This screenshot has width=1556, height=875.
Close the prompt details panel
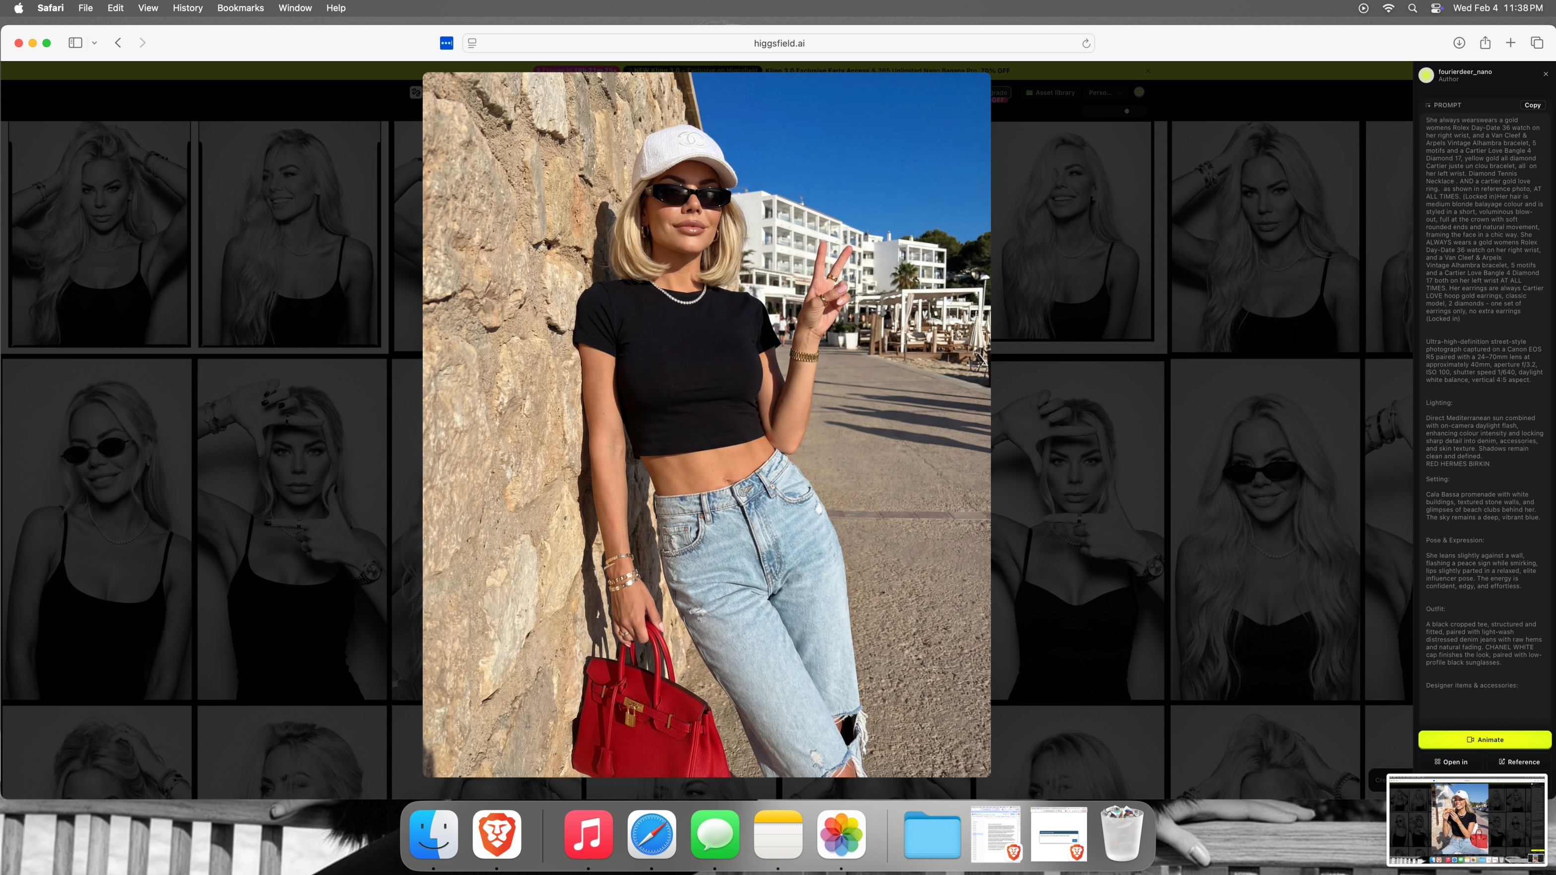1546,74
